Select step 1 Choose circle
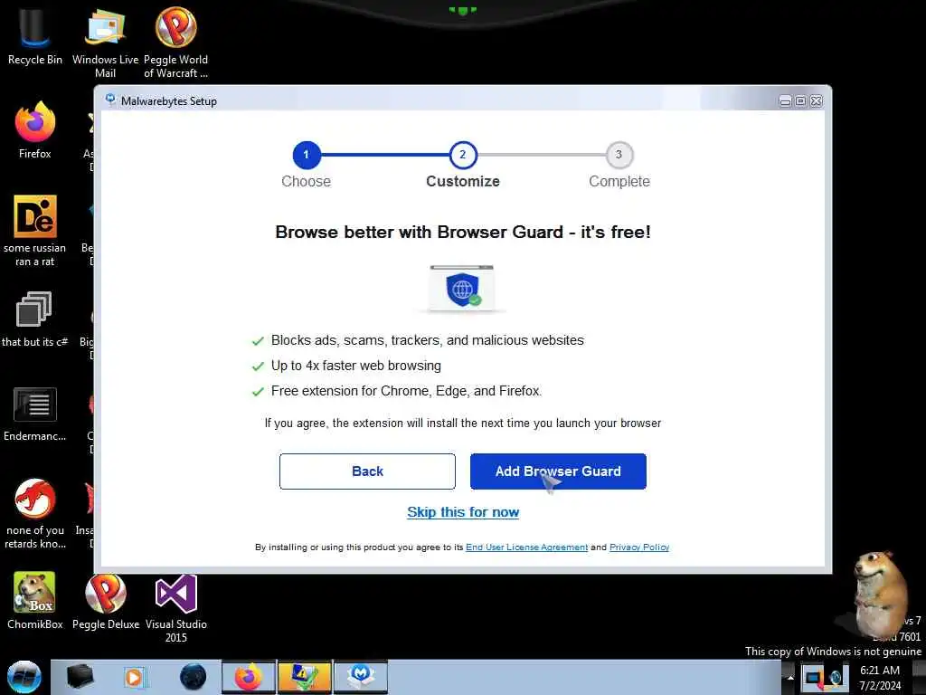 (x=306, y=155)
